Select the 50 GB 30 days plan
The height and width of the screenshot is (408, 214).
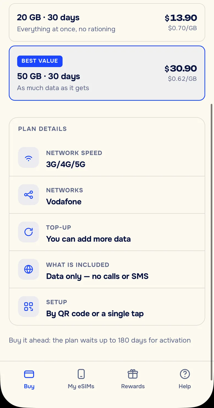(107, 73)
